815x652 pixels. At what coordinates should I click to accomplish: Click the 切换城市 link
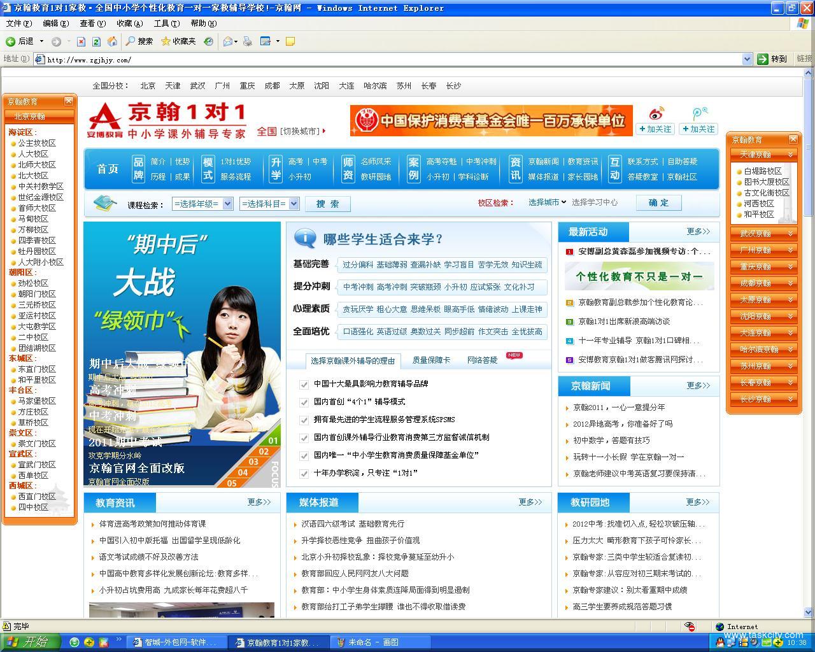tap(301, 131)
